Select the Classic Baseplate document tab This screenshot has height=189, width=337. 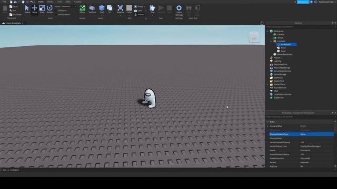click(13, 23)
